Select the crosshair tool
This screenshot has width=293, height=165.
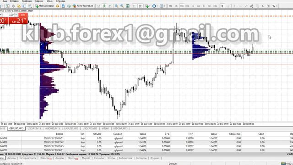tap(228, 6)
